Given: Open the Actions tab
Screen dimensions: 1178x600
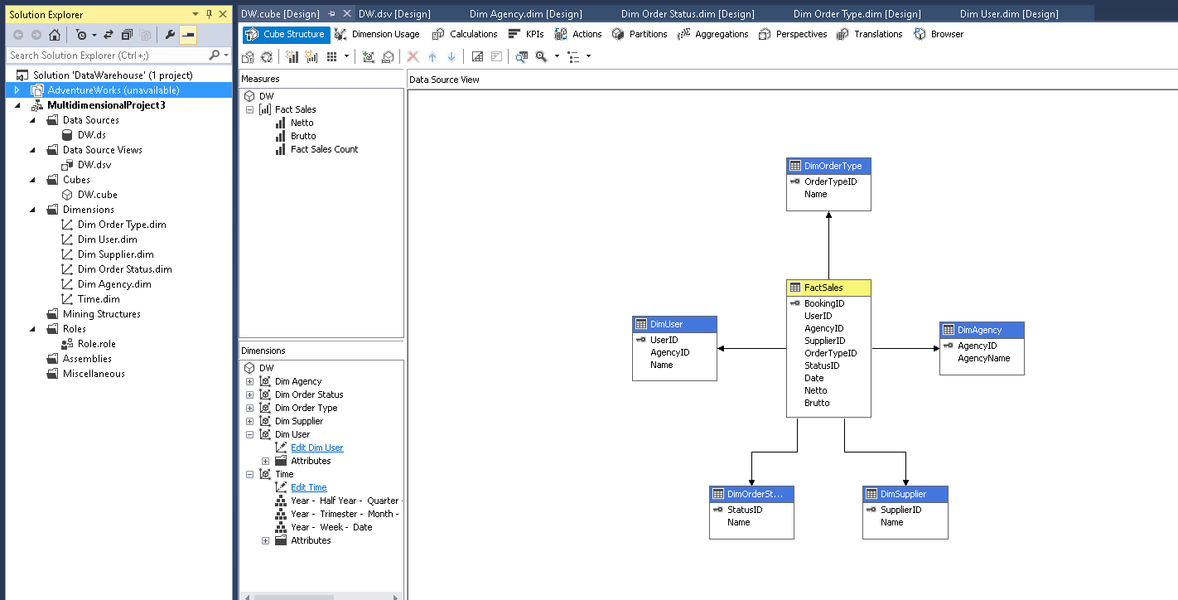Looking at the screenshot, I should 578,34.
